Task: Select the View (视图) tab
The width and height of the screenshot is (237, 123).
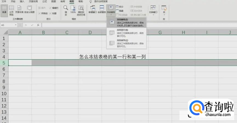Action: click(72, 1)
